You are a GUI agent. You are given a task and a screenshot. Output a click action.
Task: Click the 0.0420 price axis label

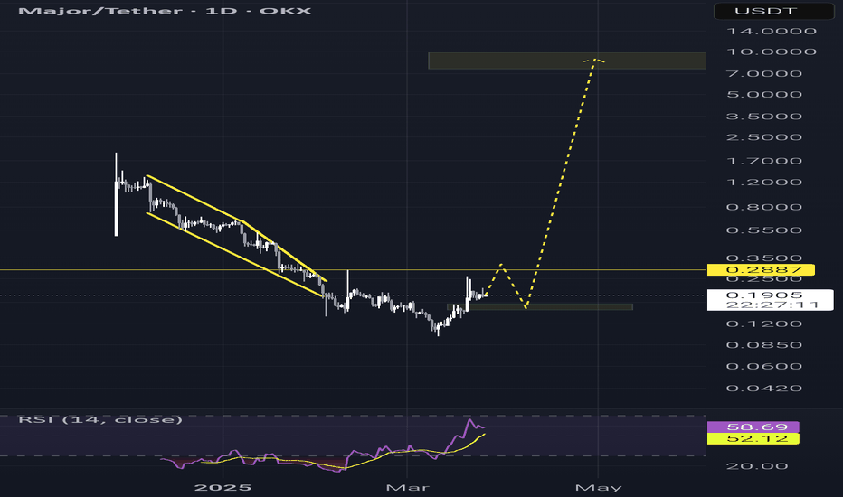click(x=764, y=389)
